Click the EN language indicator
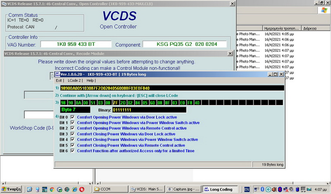The height and width of the screenshot is (194, 331). pos(247,189)
